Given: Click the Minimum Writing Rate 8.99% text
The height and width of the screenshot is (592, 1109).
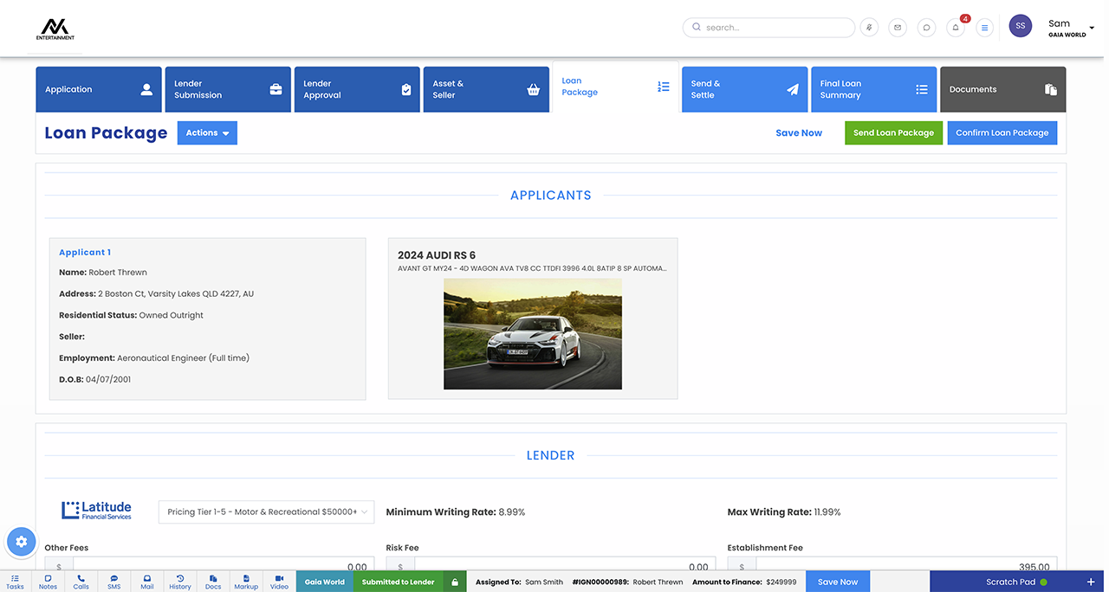Looking at the screenshot, I should click(456, 512).
